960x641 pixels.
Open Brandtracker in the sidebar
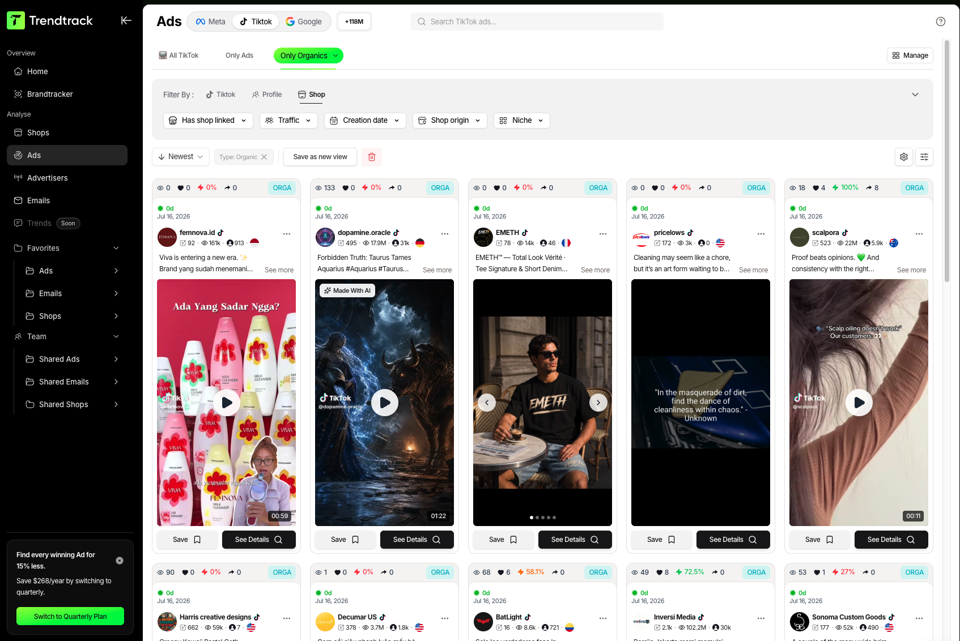point(67,94)
